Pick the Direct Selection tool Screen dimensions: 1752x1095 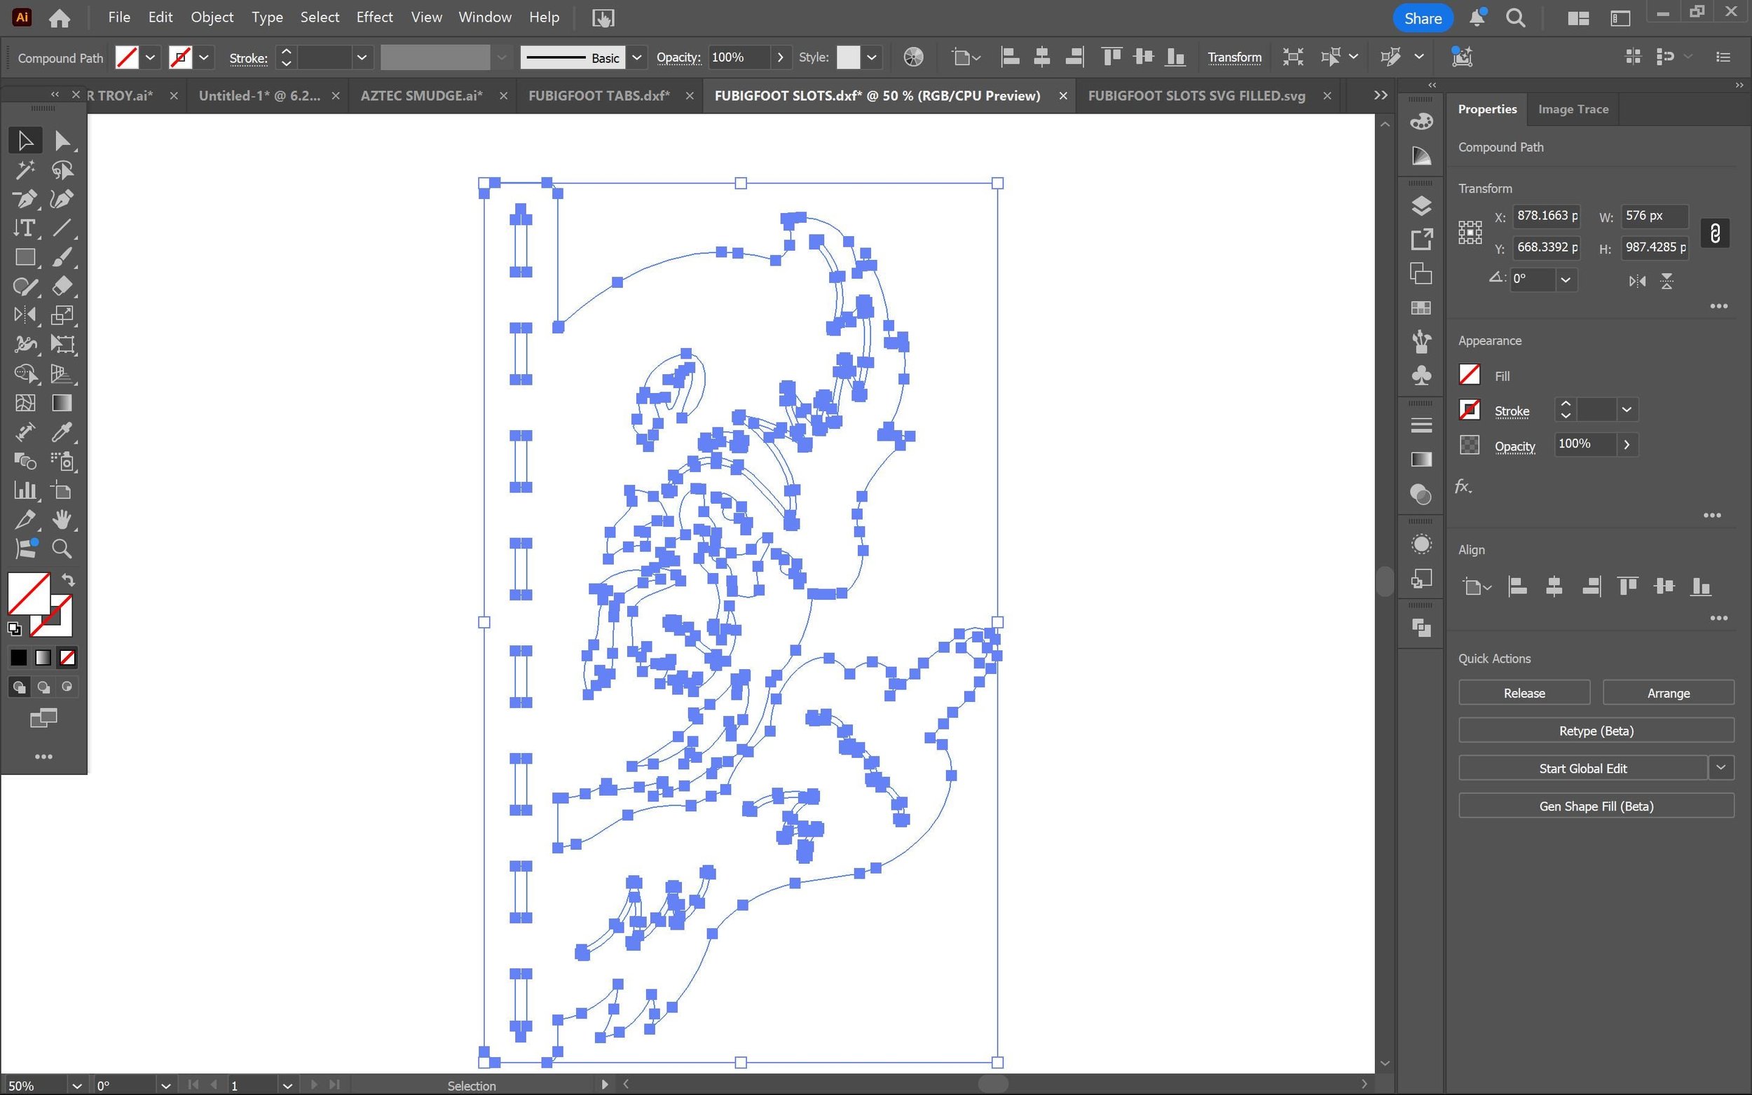click(62, 141)
